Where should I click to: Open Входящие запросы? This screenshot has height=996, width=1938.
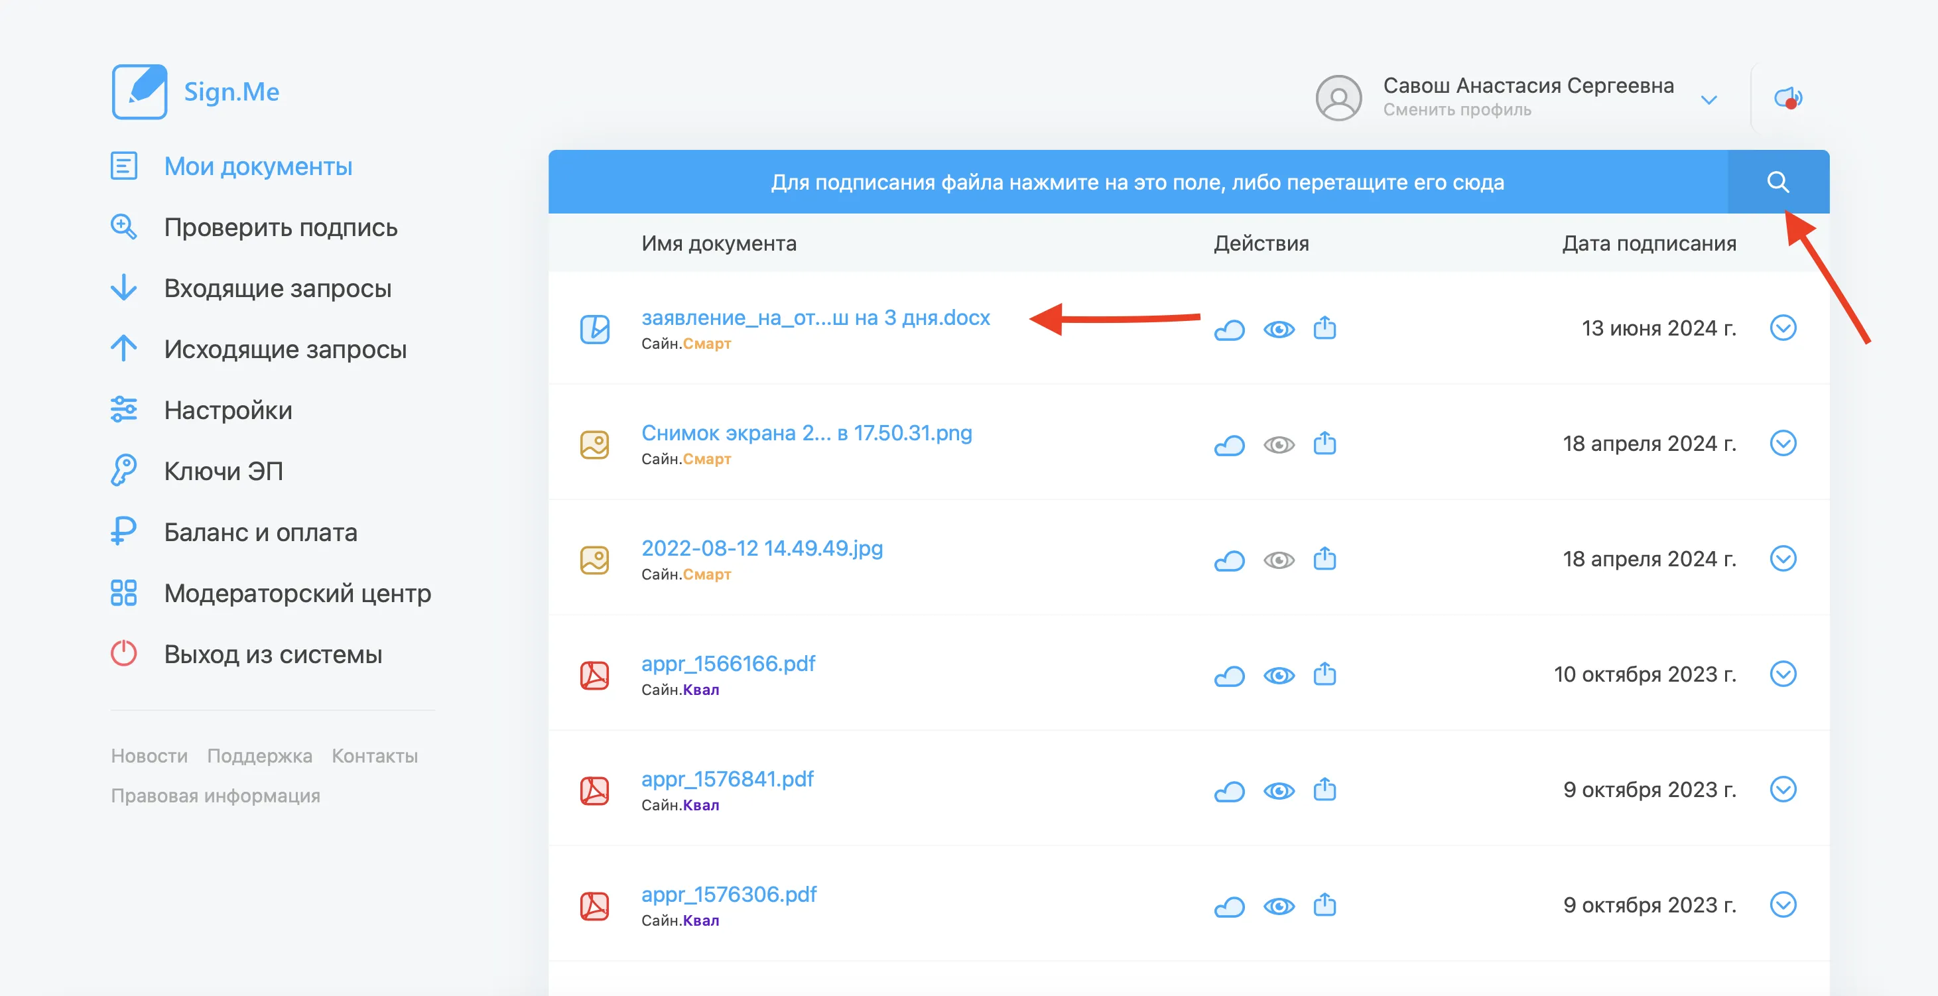click(278, 288)
